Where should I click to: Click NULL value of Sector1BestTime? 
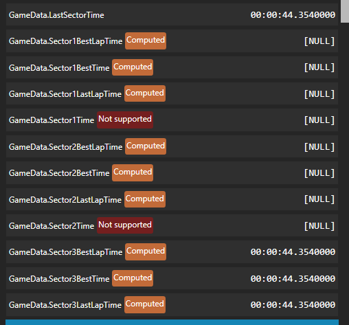click(x=319, y=67)
